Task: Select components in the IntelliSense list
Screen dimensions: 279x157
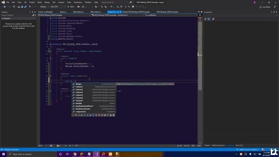Action: click(94, 112)
